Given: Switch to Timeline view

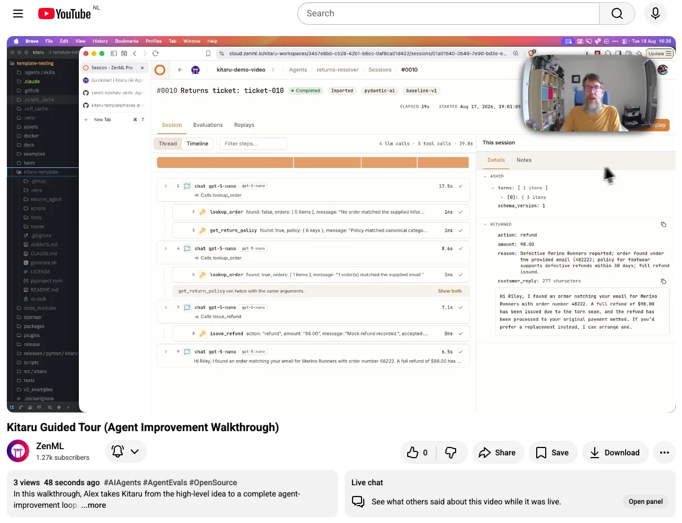Looking at the screenshot, I should click(197, 144).
